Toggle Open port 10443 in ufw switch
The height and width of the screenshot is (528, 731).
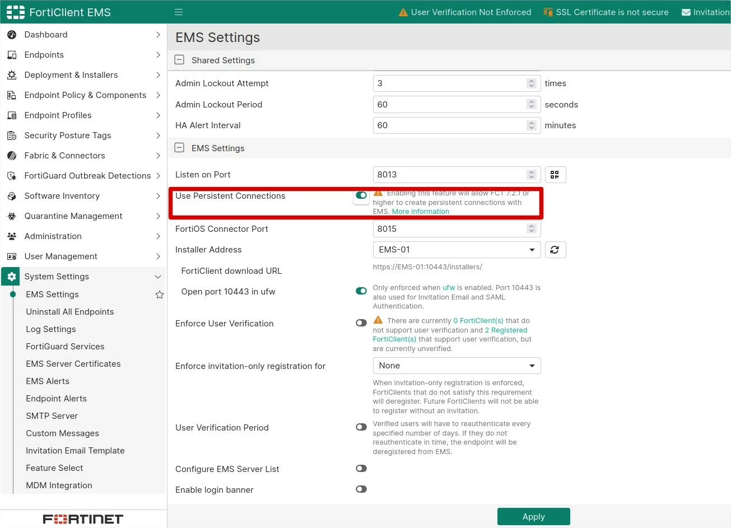(361, 291)
